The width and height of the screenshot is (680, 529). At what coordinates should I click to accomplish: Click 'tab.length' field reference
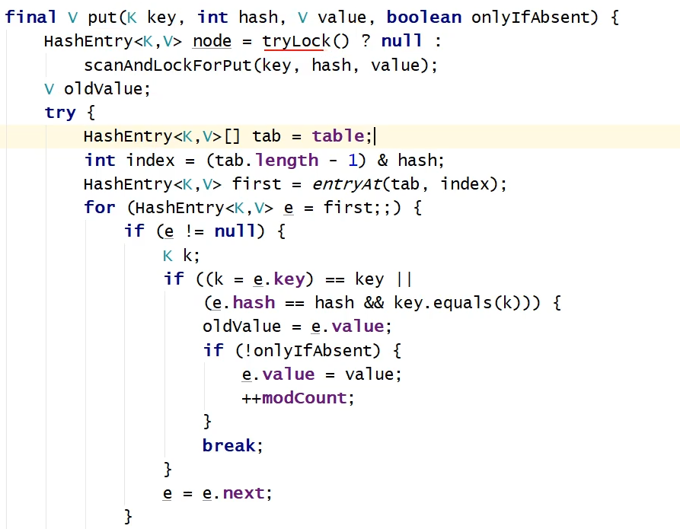pyautogui.click(x=267, y=161)
